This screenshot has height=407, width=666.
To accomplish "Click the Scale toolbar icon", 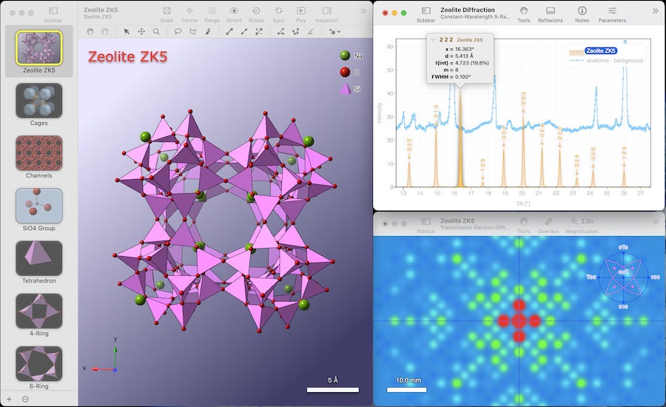I will pyautogui.click(x=167, y=10).
